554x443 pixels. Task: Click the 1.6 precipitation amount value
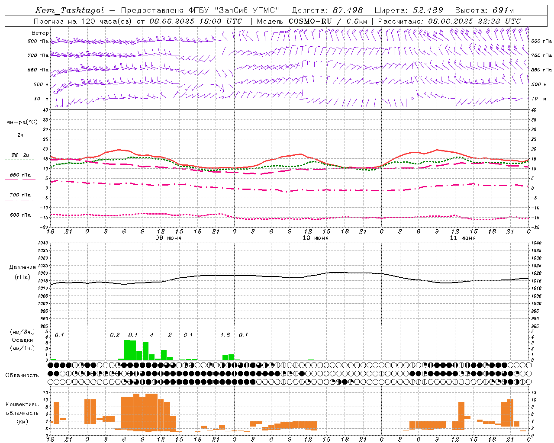pos(225,335)
